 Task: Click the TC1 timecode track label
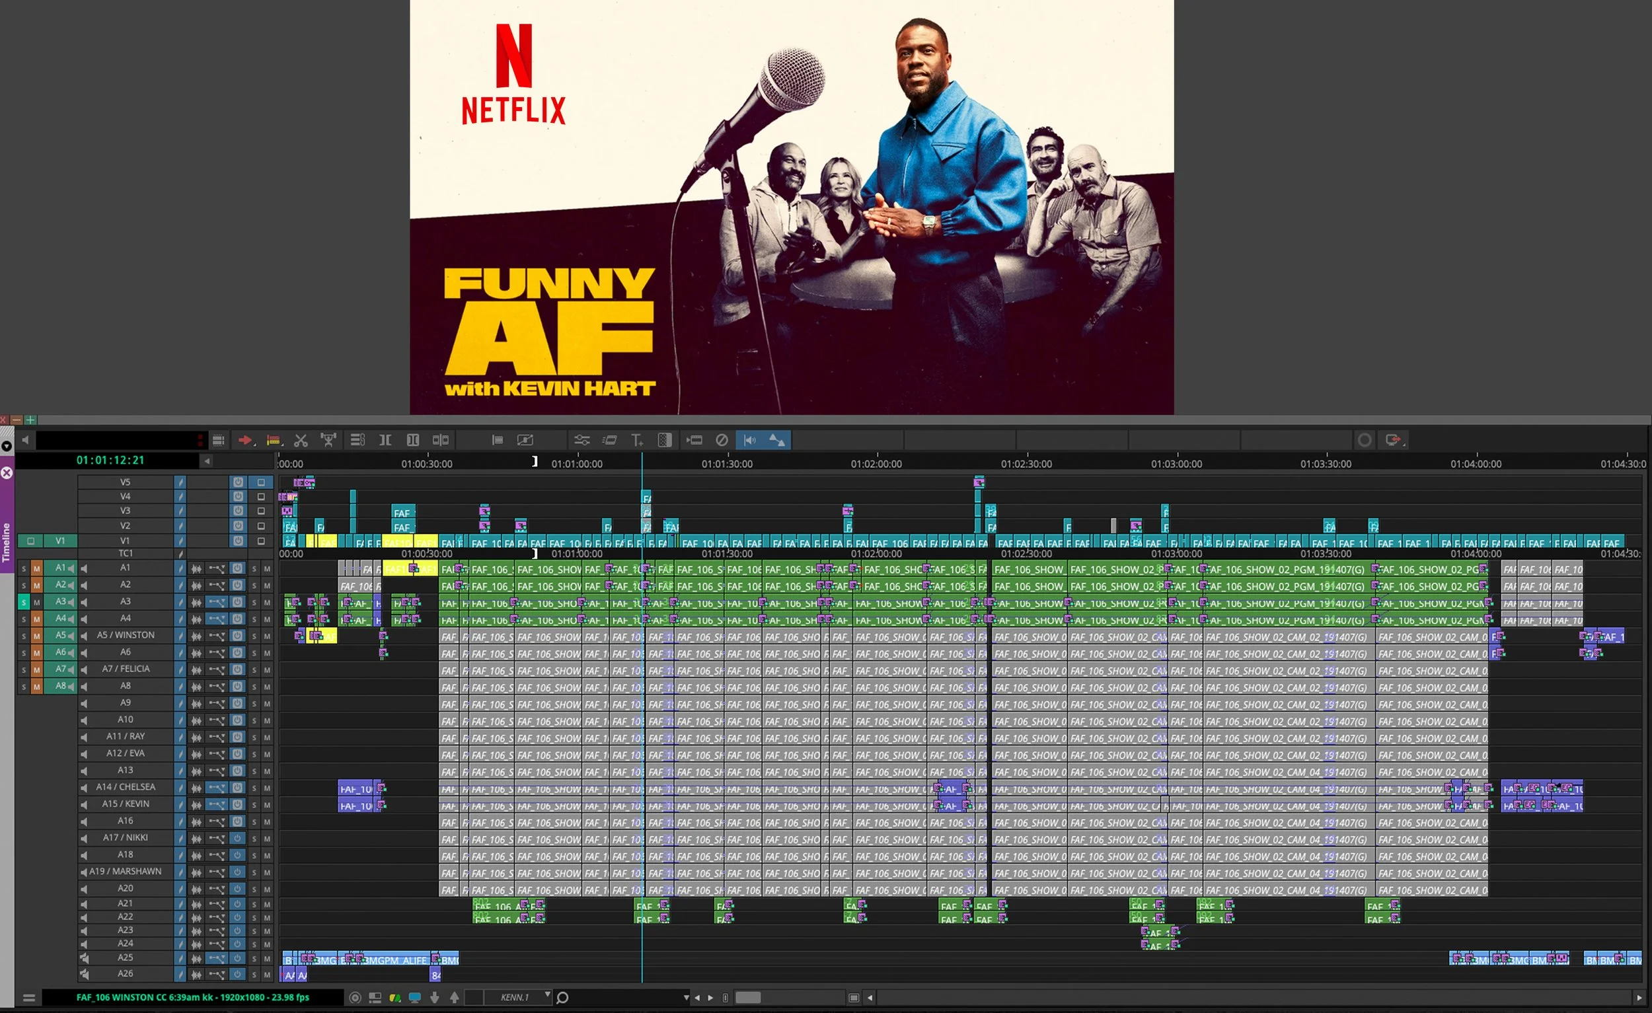(126, 554)
